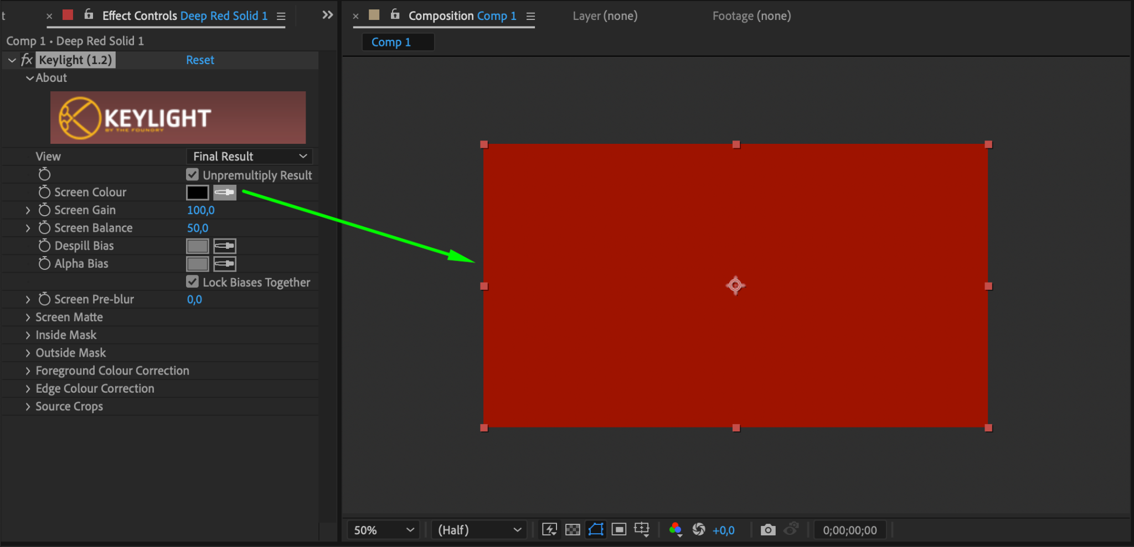The width and height of the screenshot is (1134, 547).
Task: Click the Screen Gain value 100,0
Action: 200,210
